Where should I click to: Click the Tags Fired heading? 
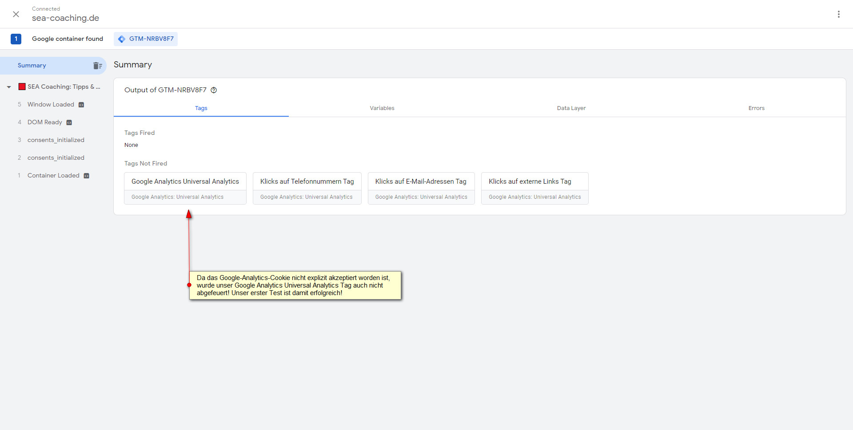tap(140, 133)
